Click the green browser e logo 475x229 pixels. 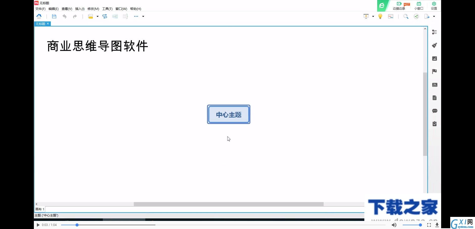coord(382,6)
